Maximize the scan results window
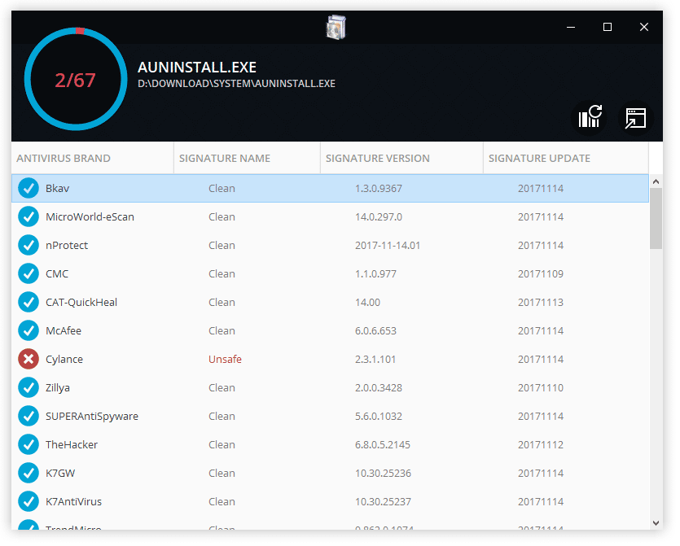Screen dimensions: 680x546 tap(608, 27)
